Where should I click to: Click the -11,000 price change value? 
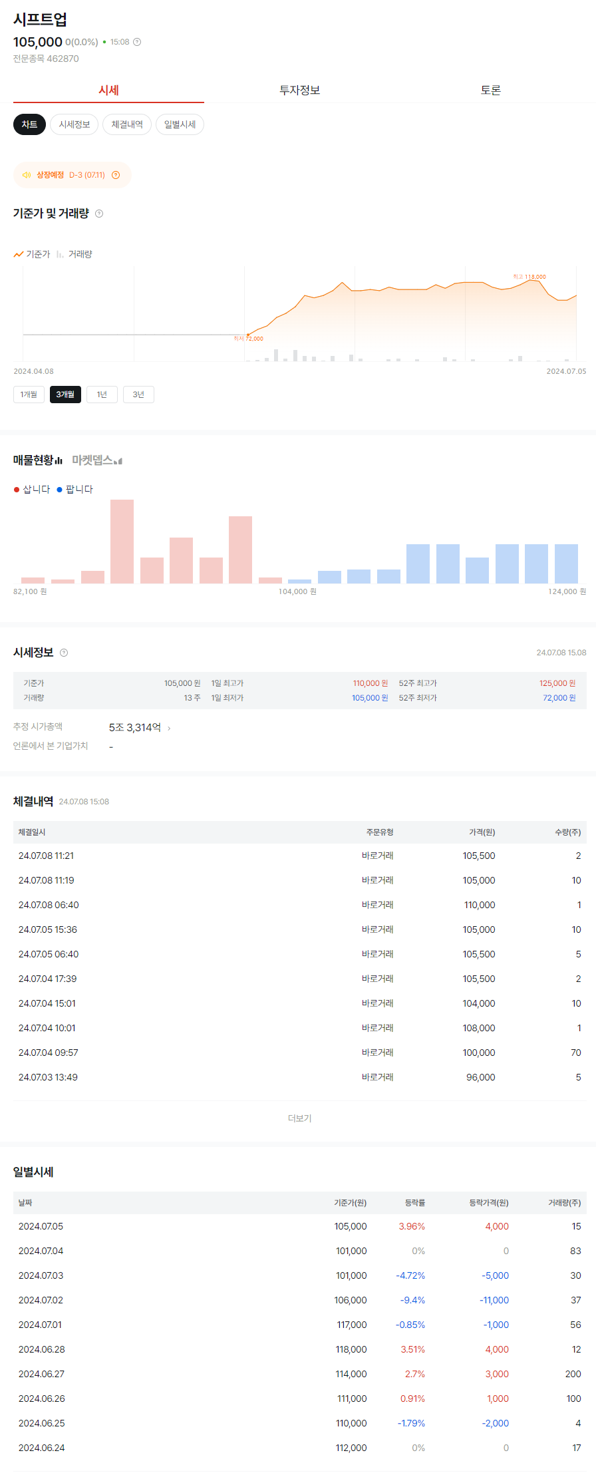click(494, 1300)
